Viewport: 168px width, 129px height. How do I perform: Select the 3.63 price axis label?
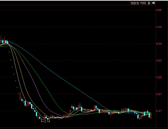point(159,60)
